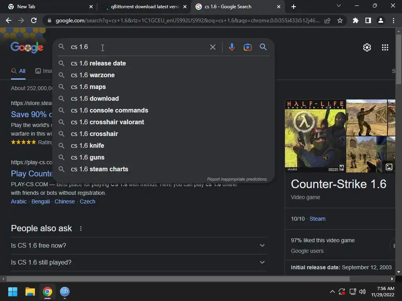The image size is (402, 301).
Task: Switch to the qBittorrent download tab
Action: (x=145, y=7)
